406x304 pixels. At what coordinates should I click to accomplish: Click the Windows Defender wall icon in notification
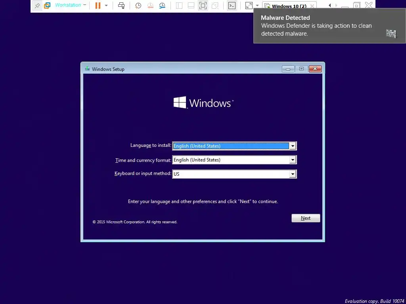391,34
